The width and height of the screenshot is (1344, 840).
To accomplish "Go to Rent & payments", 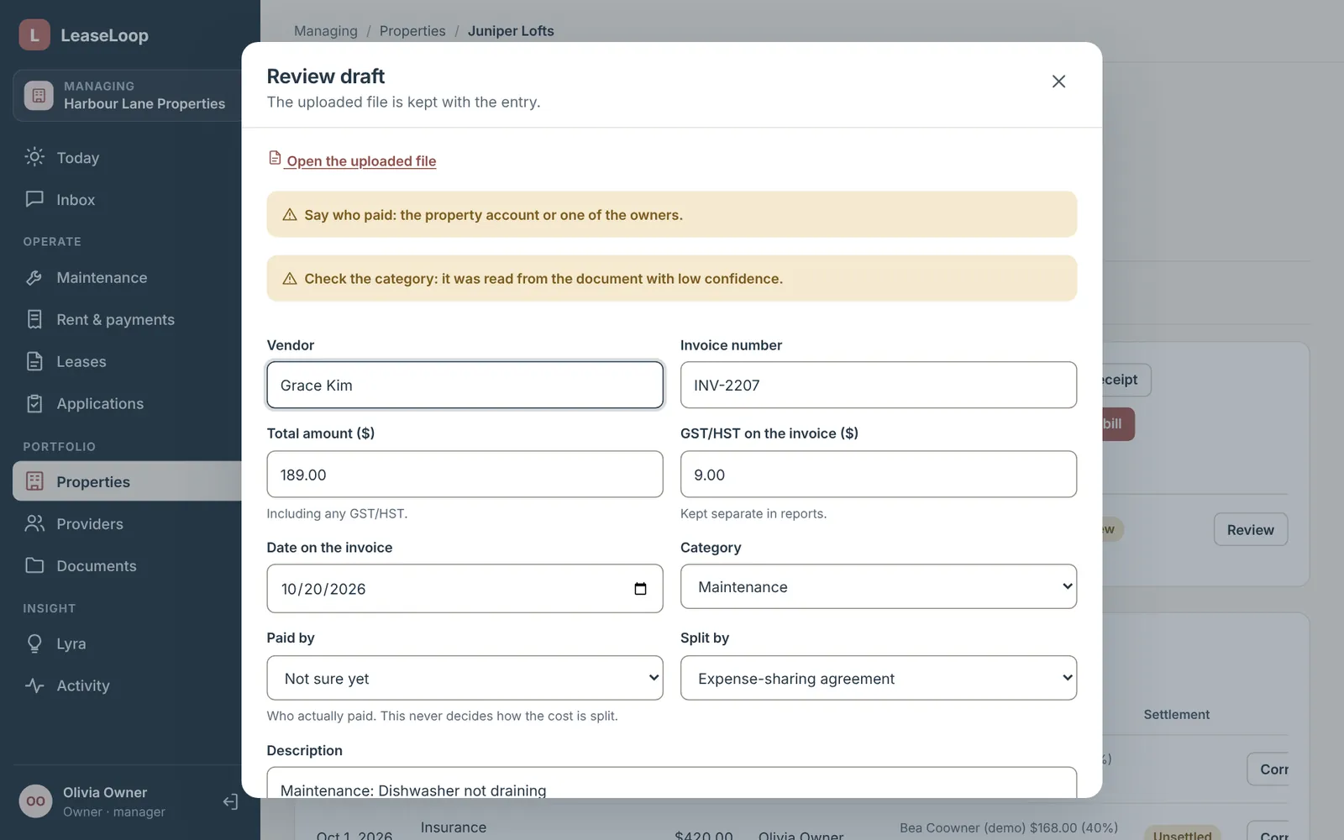I will point(128,319).
